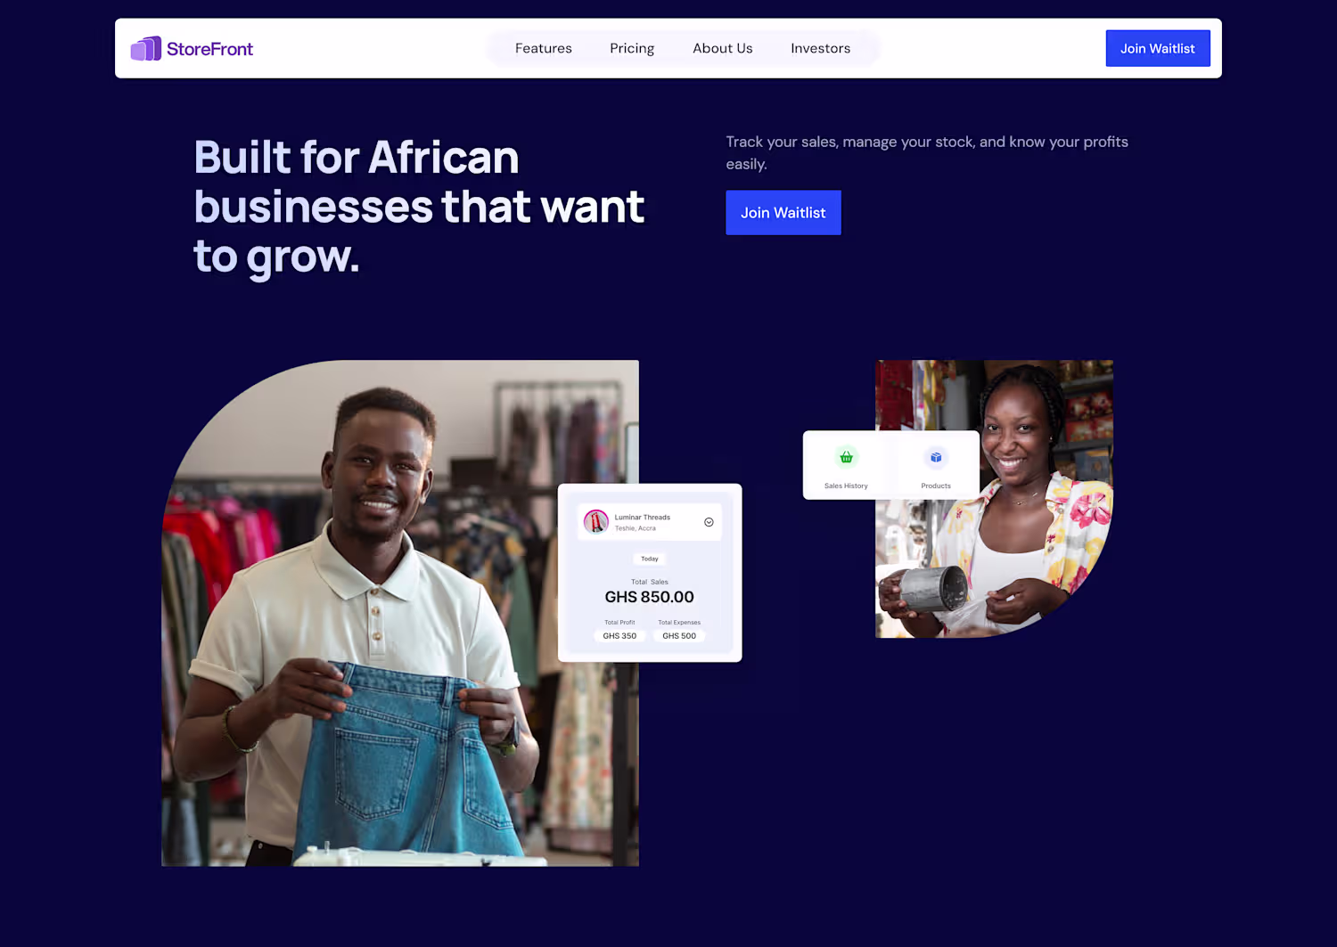
Task: Select the blue Products box icon
Action: 936,457
